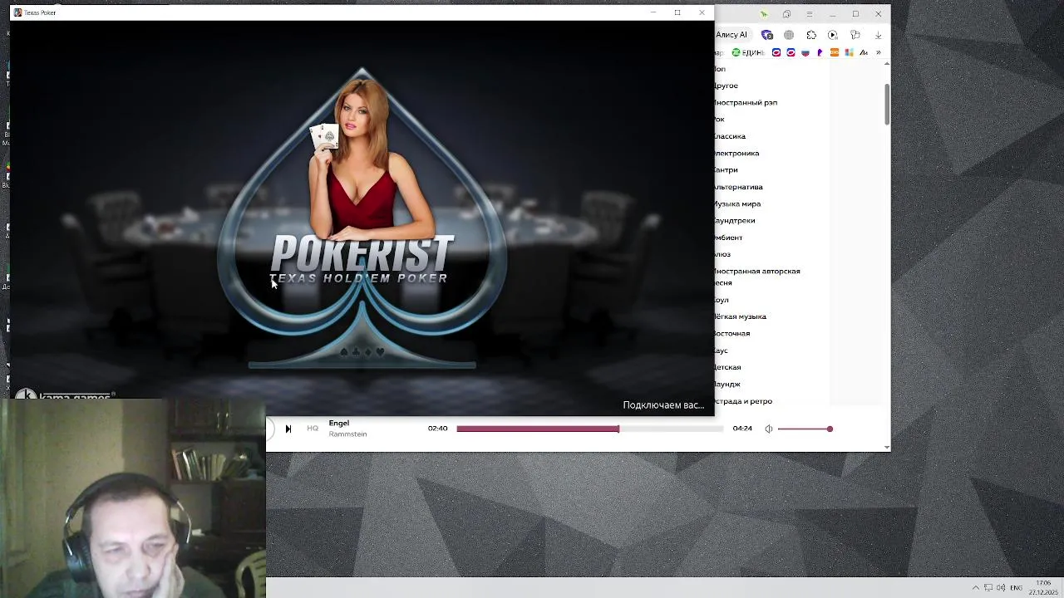Click the browser page vertical scrollbar thumb

[887, 104]
